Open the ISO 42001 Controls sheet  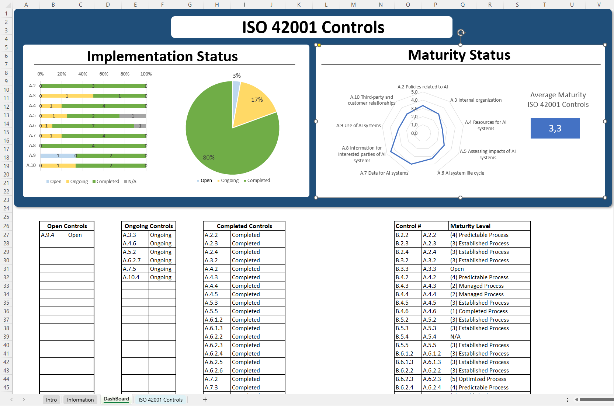(160, 400)
